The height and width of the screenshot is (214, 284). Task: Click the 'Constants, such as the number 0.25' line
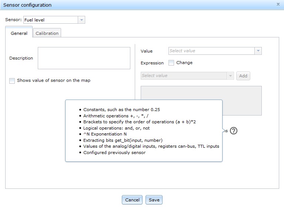click(121, 110)
